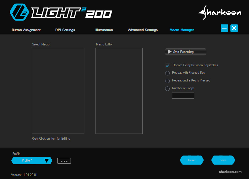Expand the Profile 1 dropdown

[x=32, y=160]
